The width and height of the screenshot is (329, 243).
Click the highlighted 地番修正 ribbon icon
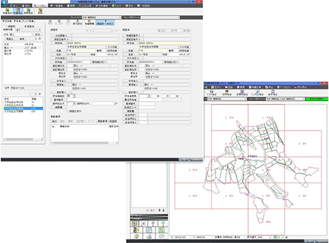(18, 11)
